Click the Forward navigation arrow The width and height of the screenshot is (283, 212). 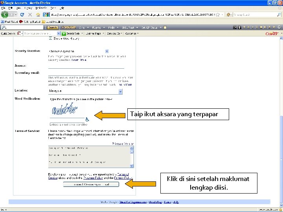12,15
